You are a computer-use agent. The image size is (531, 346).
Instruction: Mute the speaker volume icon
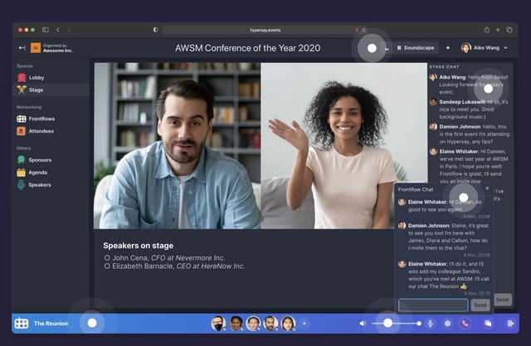pos(363,324)
